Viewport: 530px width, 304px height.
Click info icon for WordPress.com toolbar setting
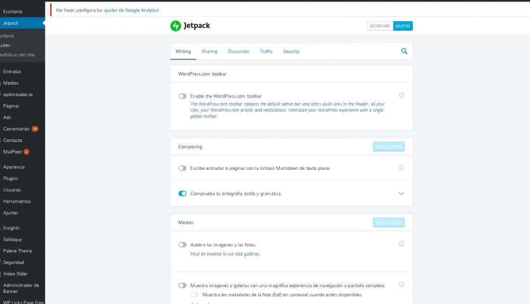click(x=401, y=95)
